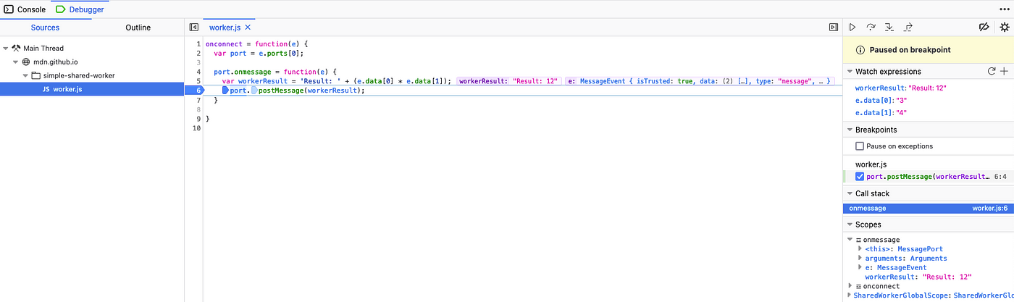Click the simple-shared-worker folder icon
1014x302 pixels.
35,75
